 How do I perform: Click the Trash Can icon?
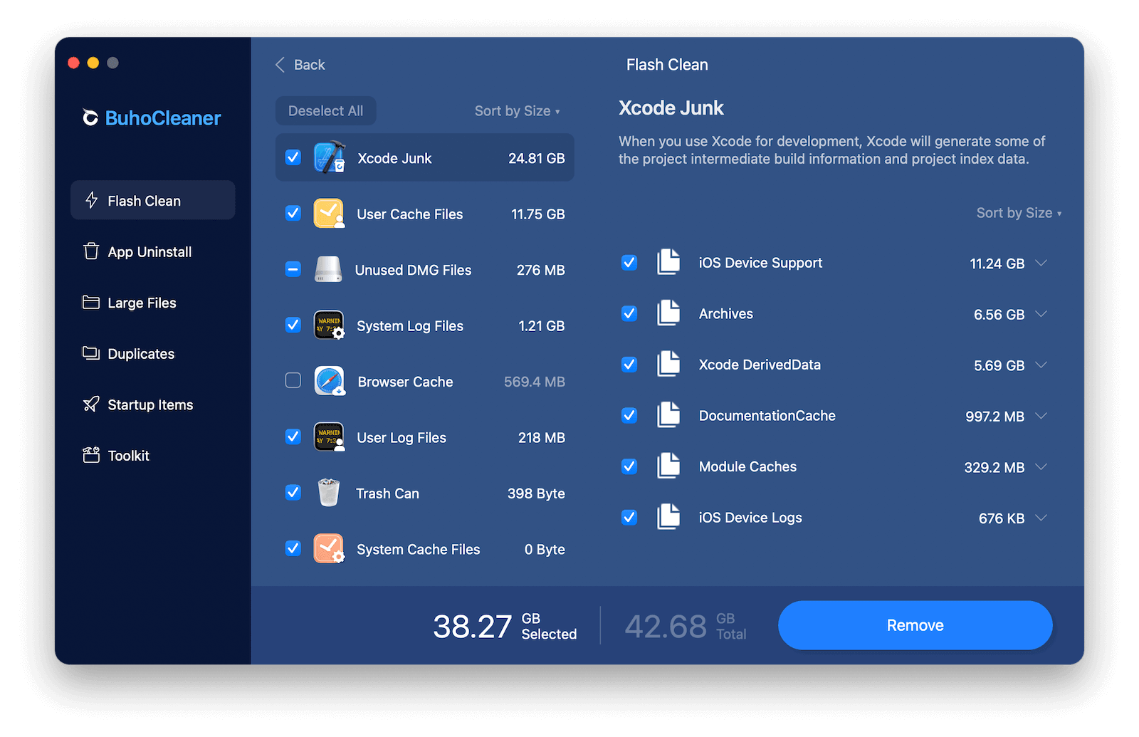point(329,493)
